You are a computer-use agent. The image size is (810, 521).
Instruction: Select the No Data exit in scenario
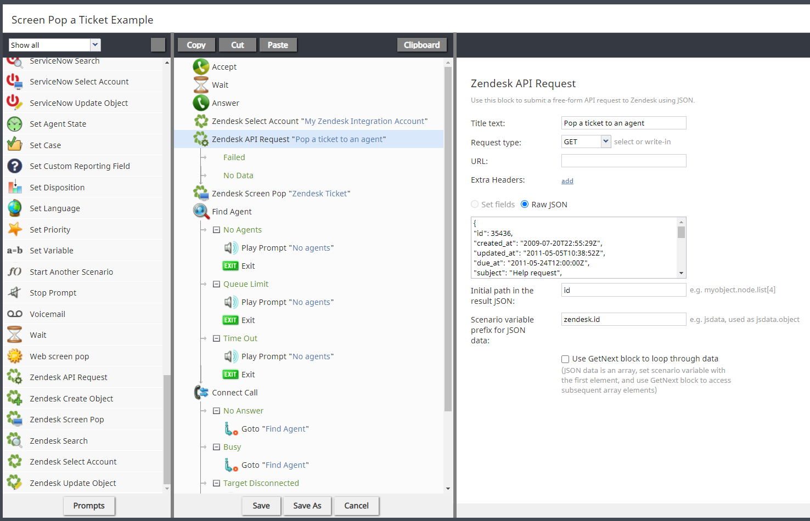[x=238, y=175]
